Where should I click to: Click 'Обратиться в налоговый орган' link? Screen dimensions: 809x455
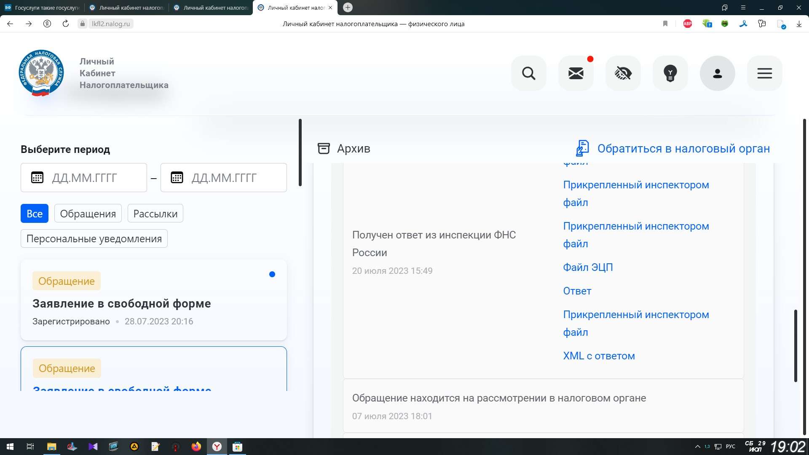coord(683,148)
